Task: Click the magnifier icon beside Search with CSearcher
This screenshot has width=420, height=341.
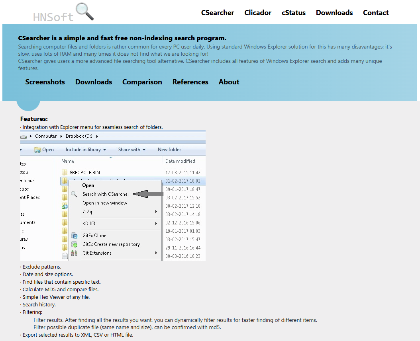Action: 74,194
